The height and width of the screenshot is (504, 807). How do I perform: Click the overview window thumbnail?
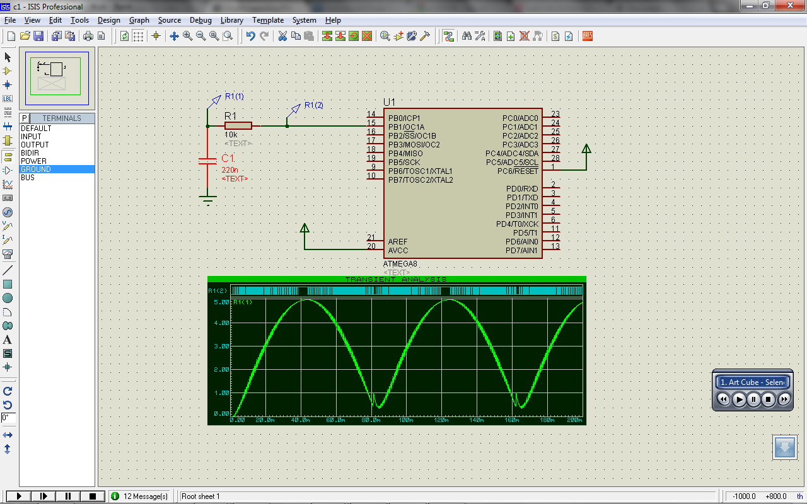click(57, 78)
